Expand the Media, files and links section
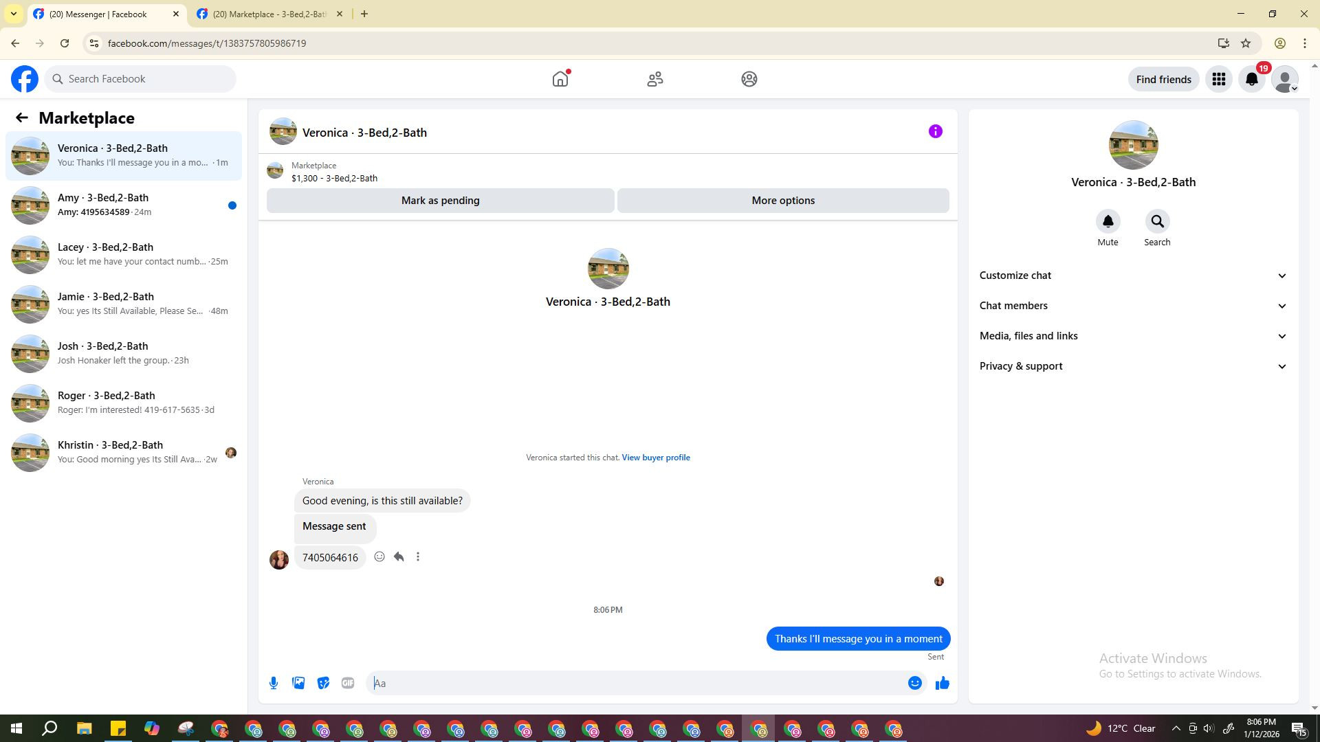This screenshot has width=1320, height=742. (1132, 336)
